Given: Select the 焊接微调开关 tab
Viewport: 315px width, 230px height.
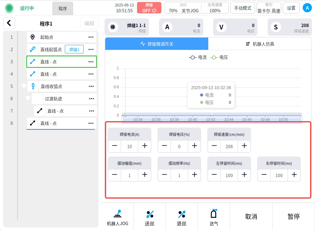Looking at the screenshot, I should click(x=157, y=44).
